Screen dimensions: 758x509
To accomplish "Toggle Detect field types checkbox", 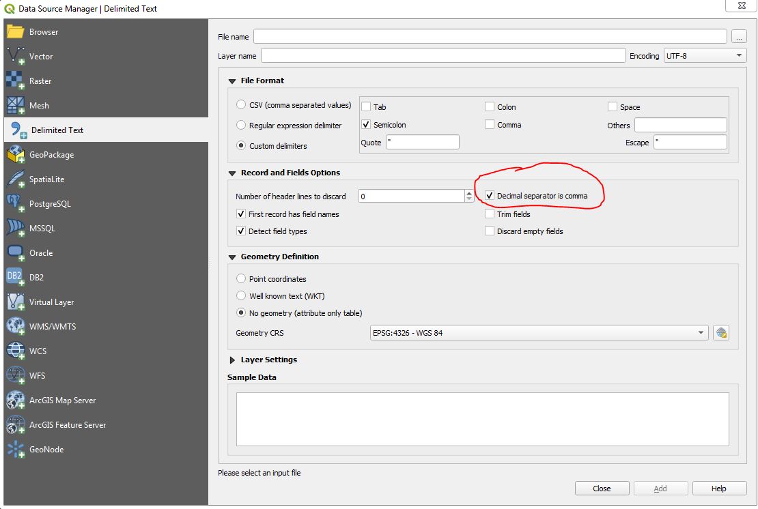I will (241, 231).
